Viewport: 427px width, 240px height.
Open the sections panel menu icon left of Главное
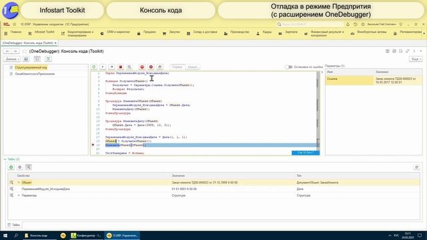(x=6, y=33)
